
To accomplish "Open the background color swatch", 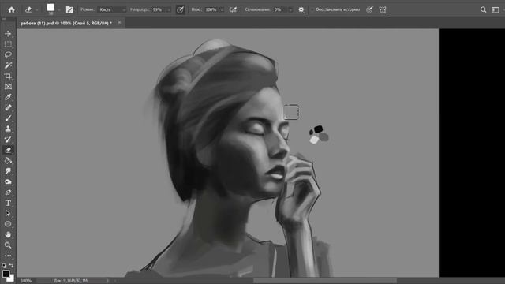I will pyautogui.click(x=11, y=278).
